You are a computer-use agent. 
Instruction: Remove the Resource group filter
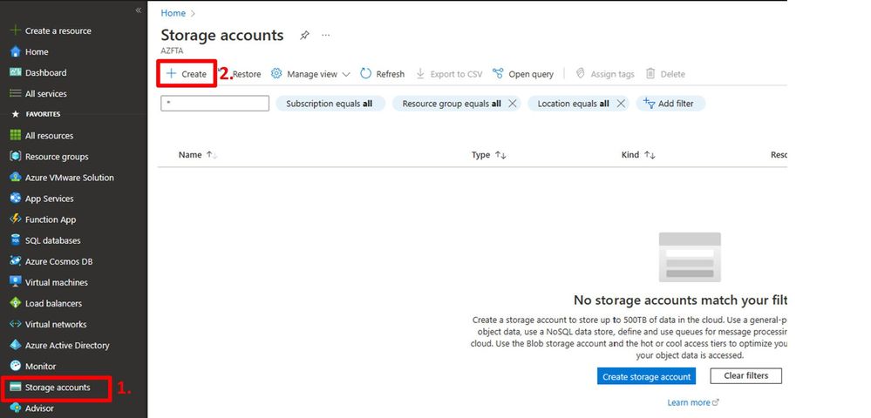pos(512,104)
